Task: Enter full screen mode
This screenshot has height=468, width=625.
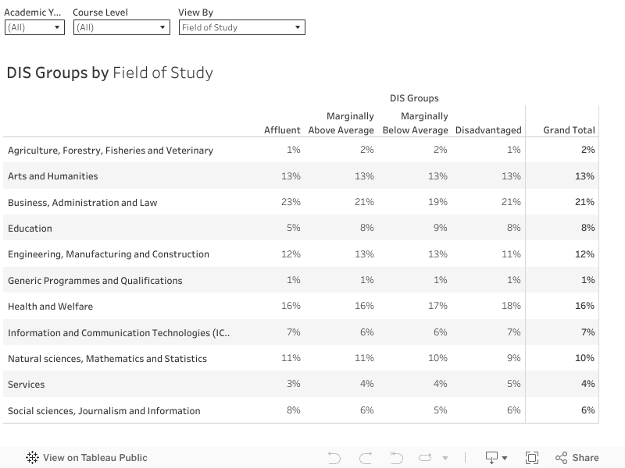Action: click(x=532, y=458)
